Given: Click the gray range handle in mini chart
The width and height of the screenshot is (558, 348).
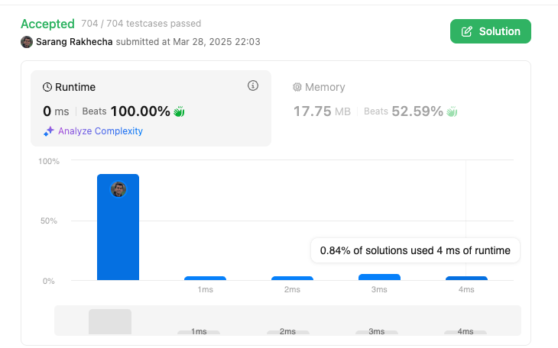Looking at the screenshot, I should 110,321.
